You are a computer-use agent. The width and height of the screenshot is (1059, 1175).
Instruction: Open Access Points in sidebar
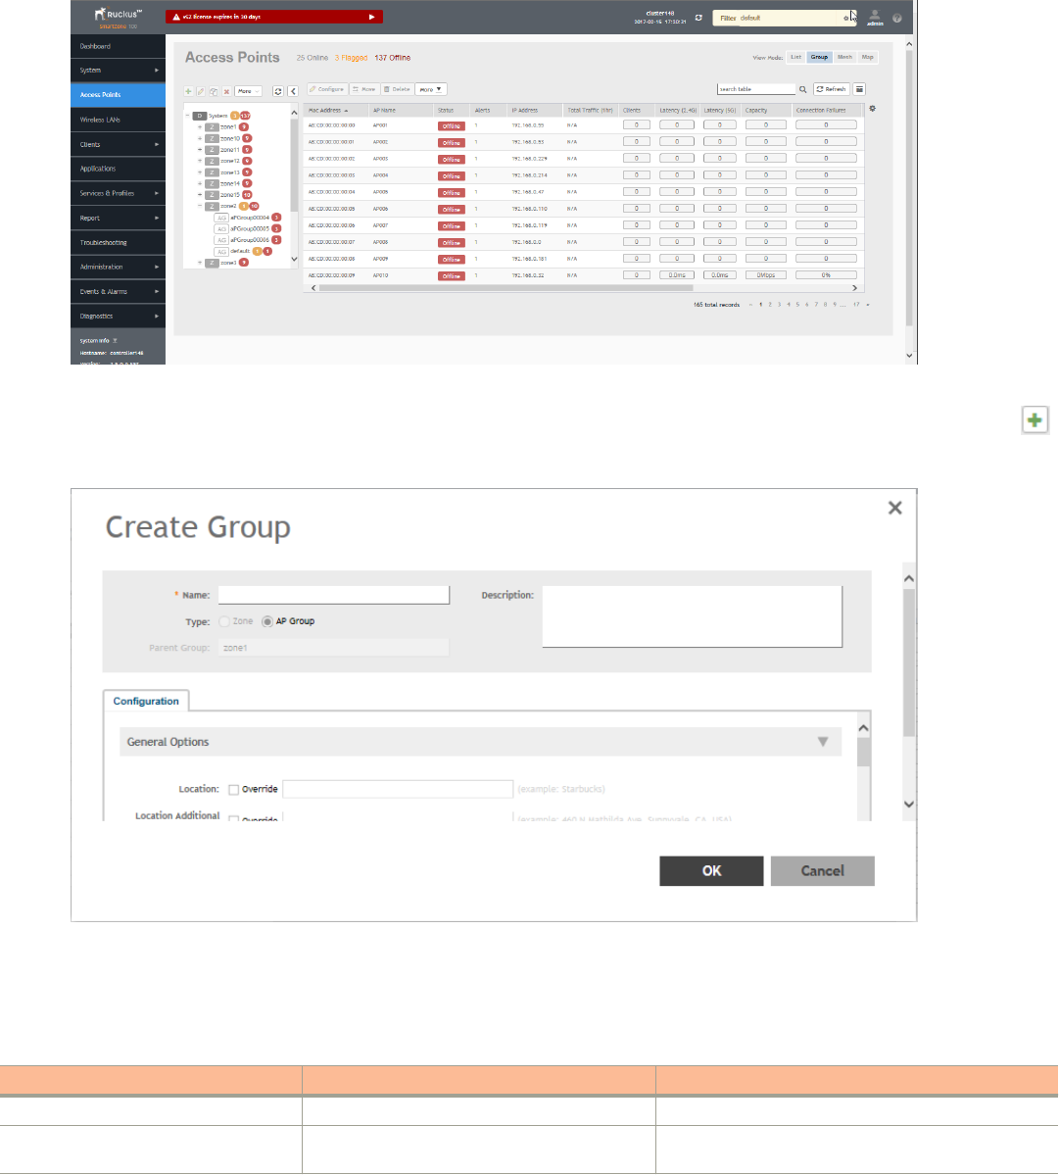(x=118, y=95)
